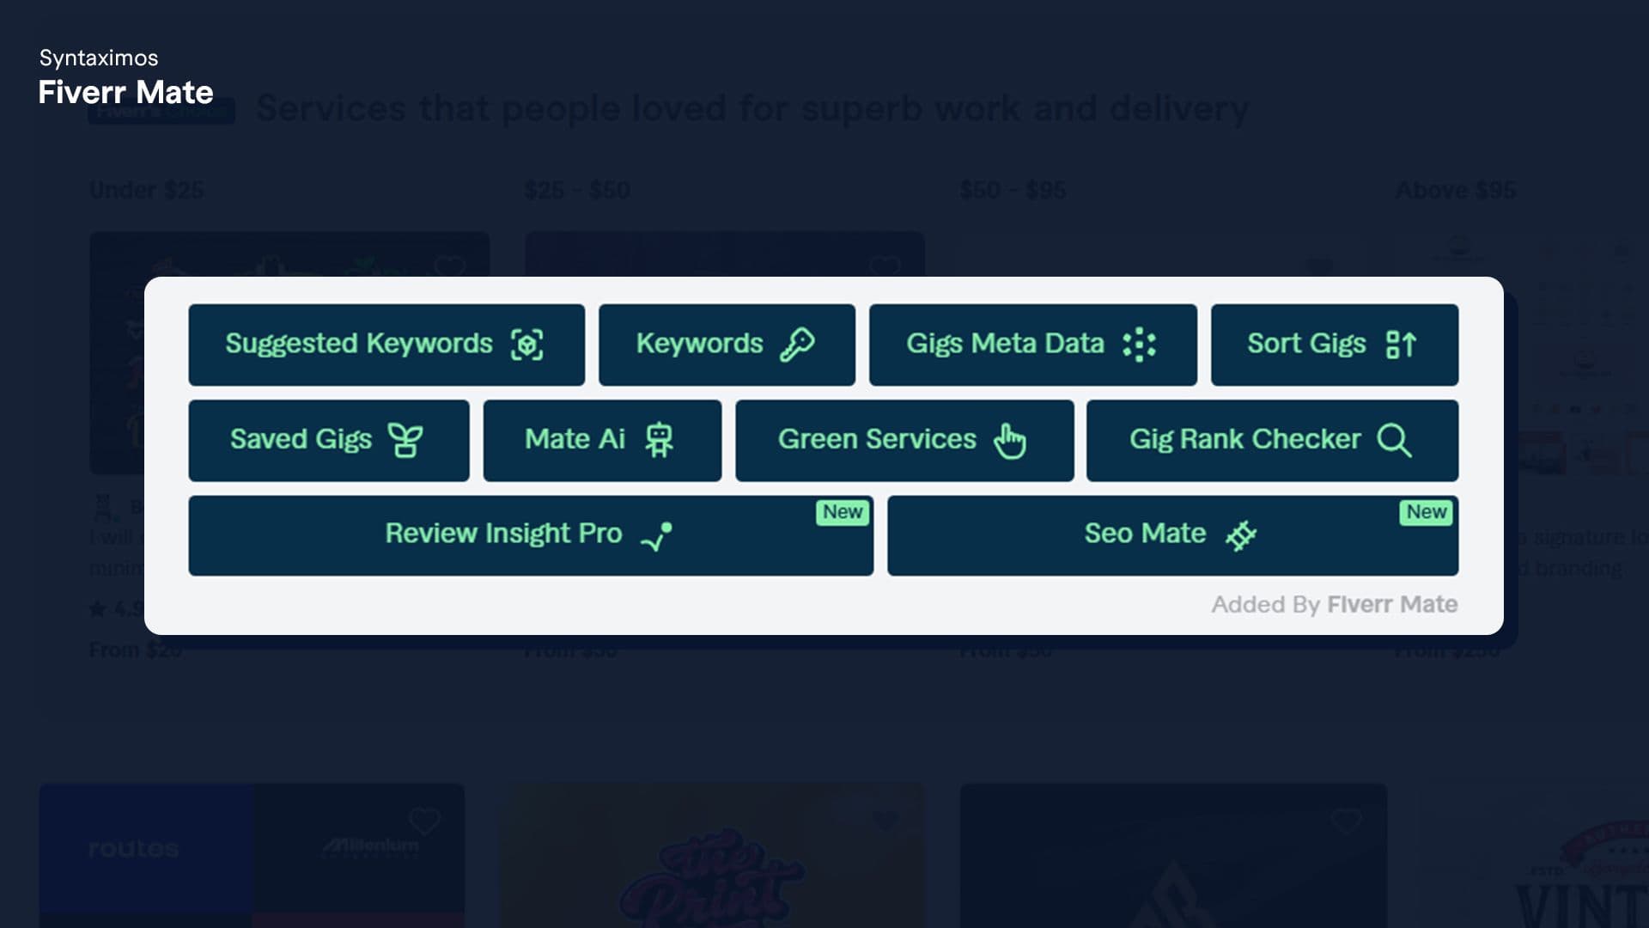1649x928 pixels.
Task: Select the Above $95 price tab
Action: (x=1456, y=190)
